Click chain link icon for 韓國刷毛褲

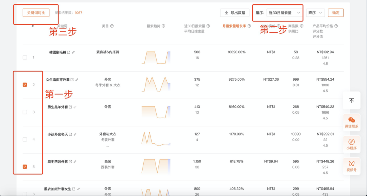[x=73, y=52]
